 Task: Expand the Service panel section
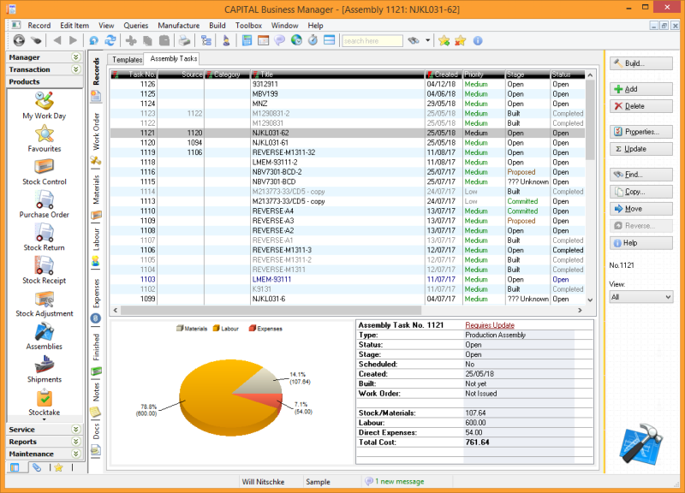click(x=75, y=430)
